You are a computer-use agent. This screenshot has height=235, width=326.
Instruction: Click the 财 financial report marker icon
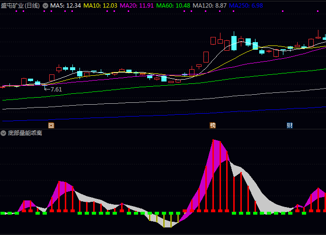[290, 125]
